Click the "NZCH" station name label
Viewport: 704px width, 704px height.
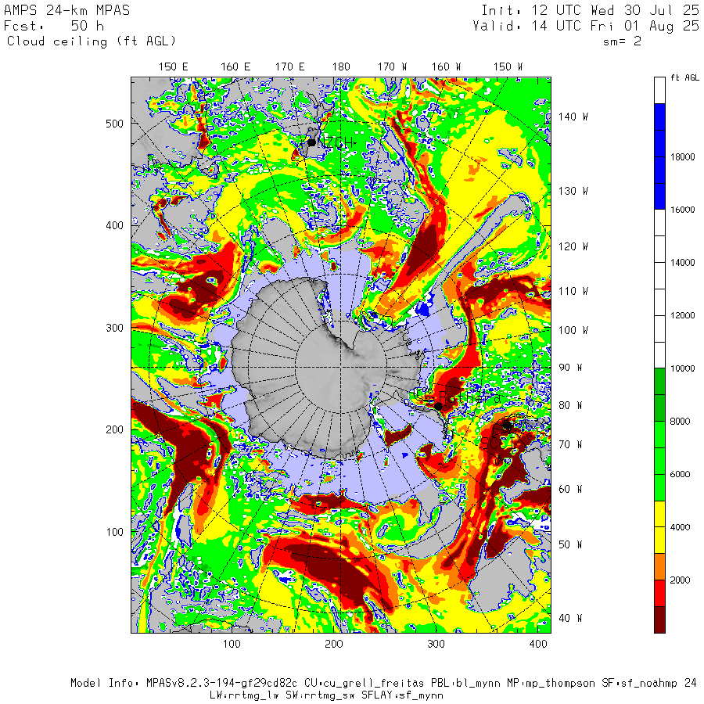pyautogui.click(x=336, y=143)
